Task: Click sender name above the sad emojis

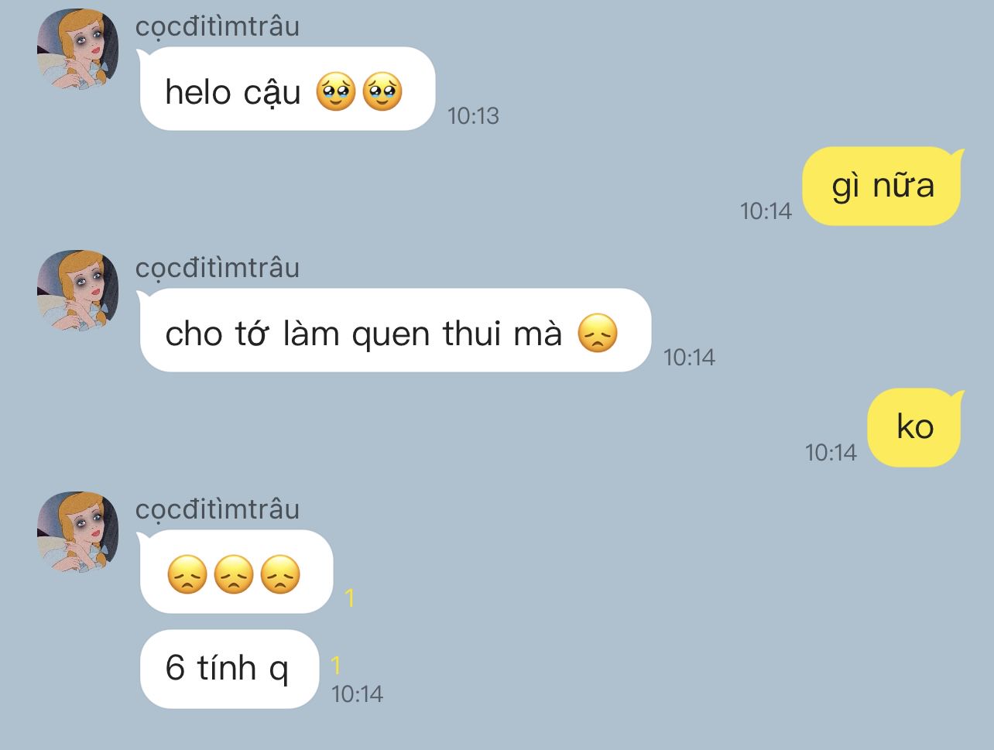Action: (218, 510)
